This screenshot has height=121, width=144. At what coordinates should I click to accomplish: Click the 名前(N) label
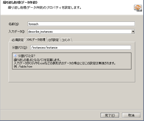pyautogui.click(x=14, y=24)
